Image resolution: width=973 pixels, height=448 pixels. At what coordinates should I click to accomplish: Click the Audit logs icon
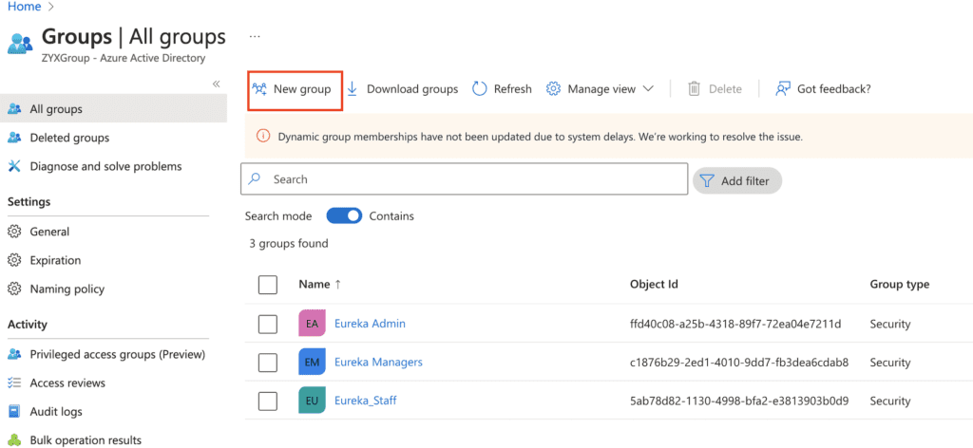pyautogui.click(x=15, y=411)
